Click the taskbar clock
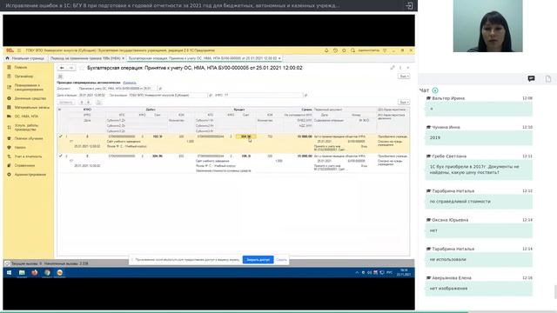Viewport: 557px width, 313px height. coord(404,272)
